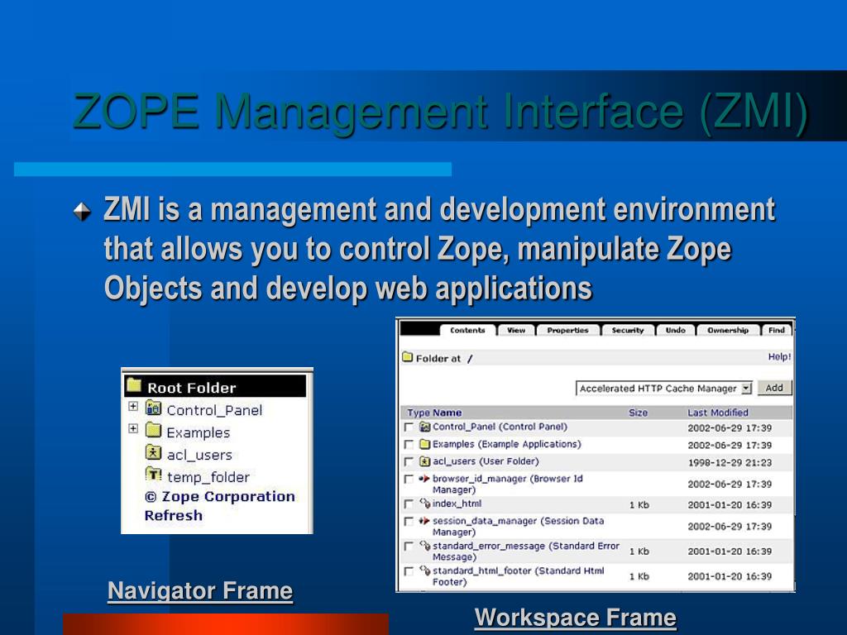The image size is (847, 635).
Task: Expand the Control_Panel tree node
Action: 133,406
